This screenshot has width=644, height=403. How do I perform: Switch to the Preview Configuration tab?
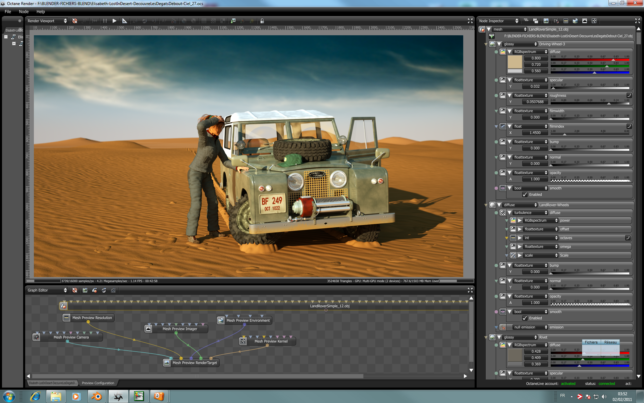click(x=98, y=383)
